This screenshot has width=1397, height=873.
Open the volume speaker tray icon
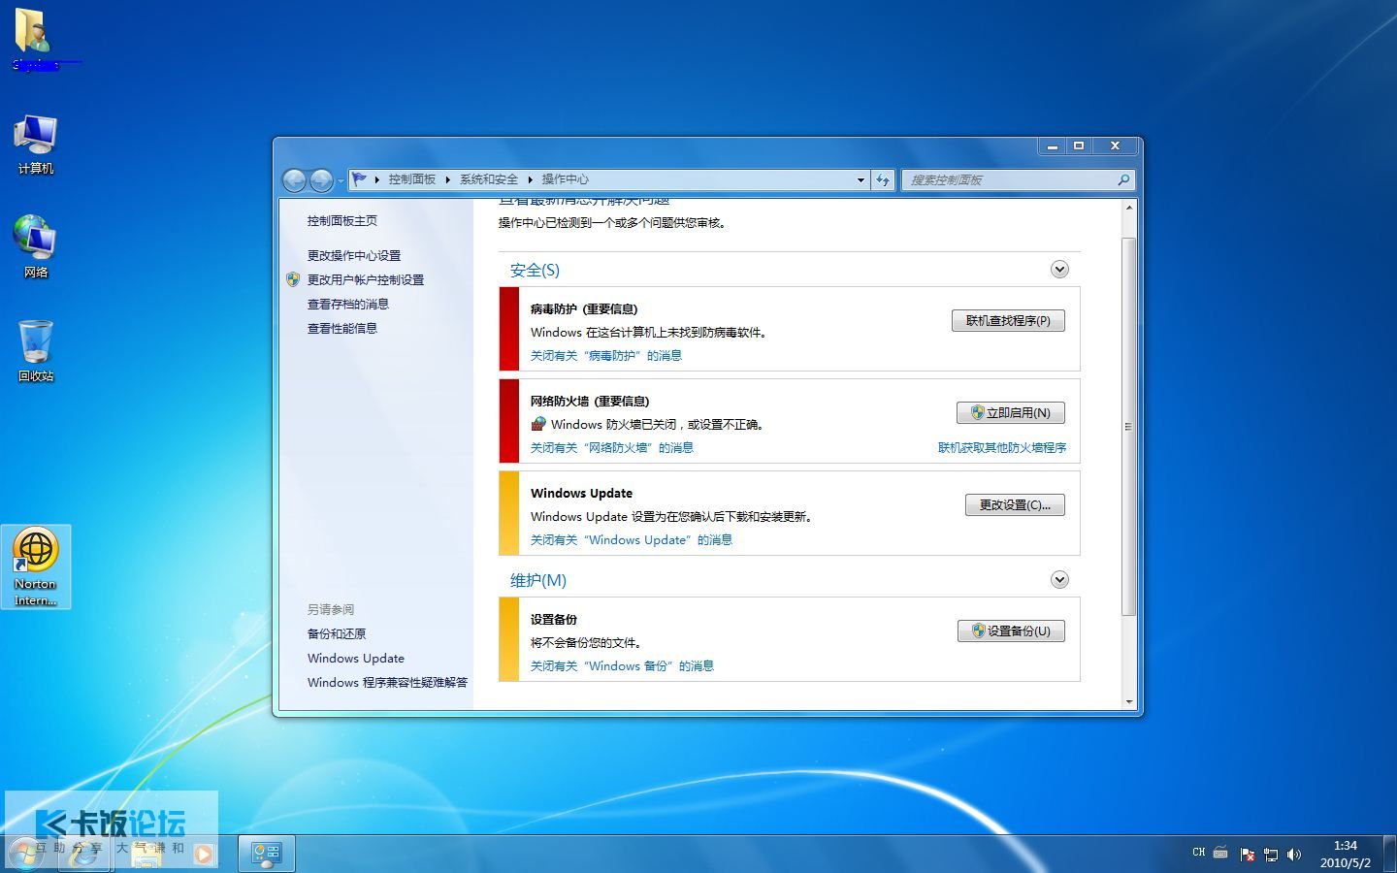[1294, 855]
